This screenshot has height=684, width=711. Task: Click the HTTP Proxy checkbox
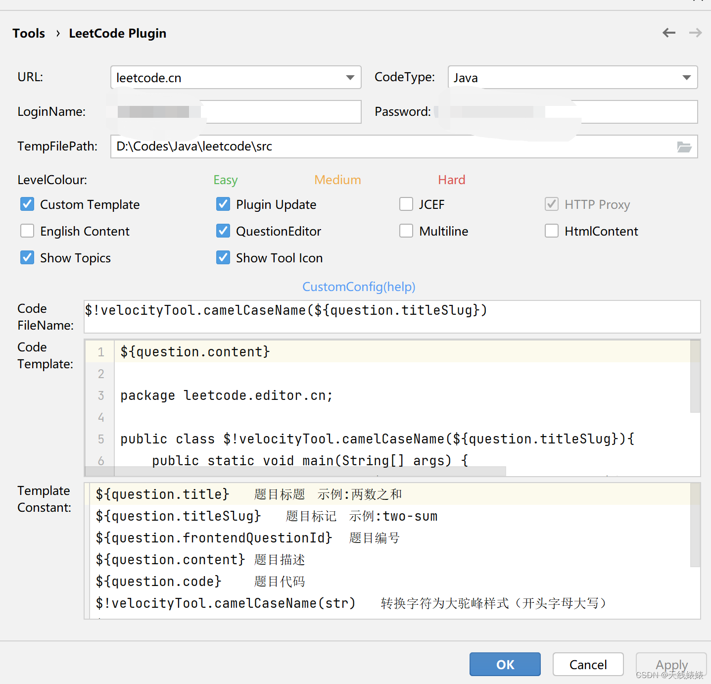[552, 204]
